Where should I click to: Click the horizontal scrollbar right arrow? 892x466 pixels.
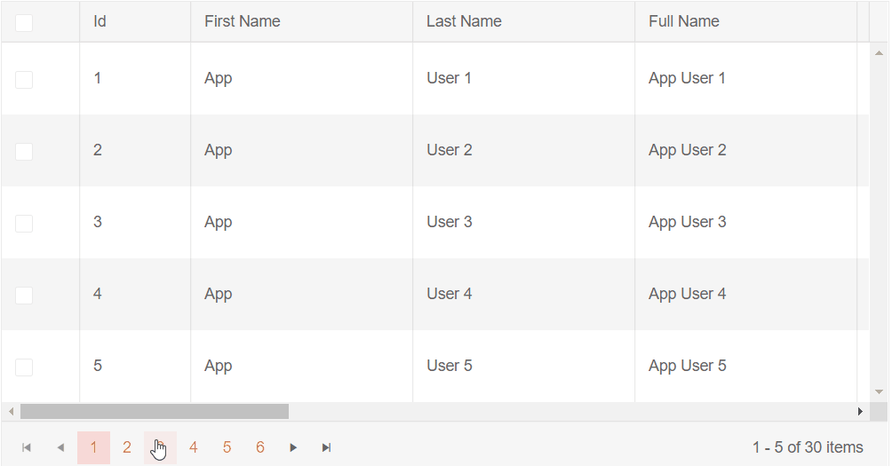pyautogui.click(x=859, y=412)
